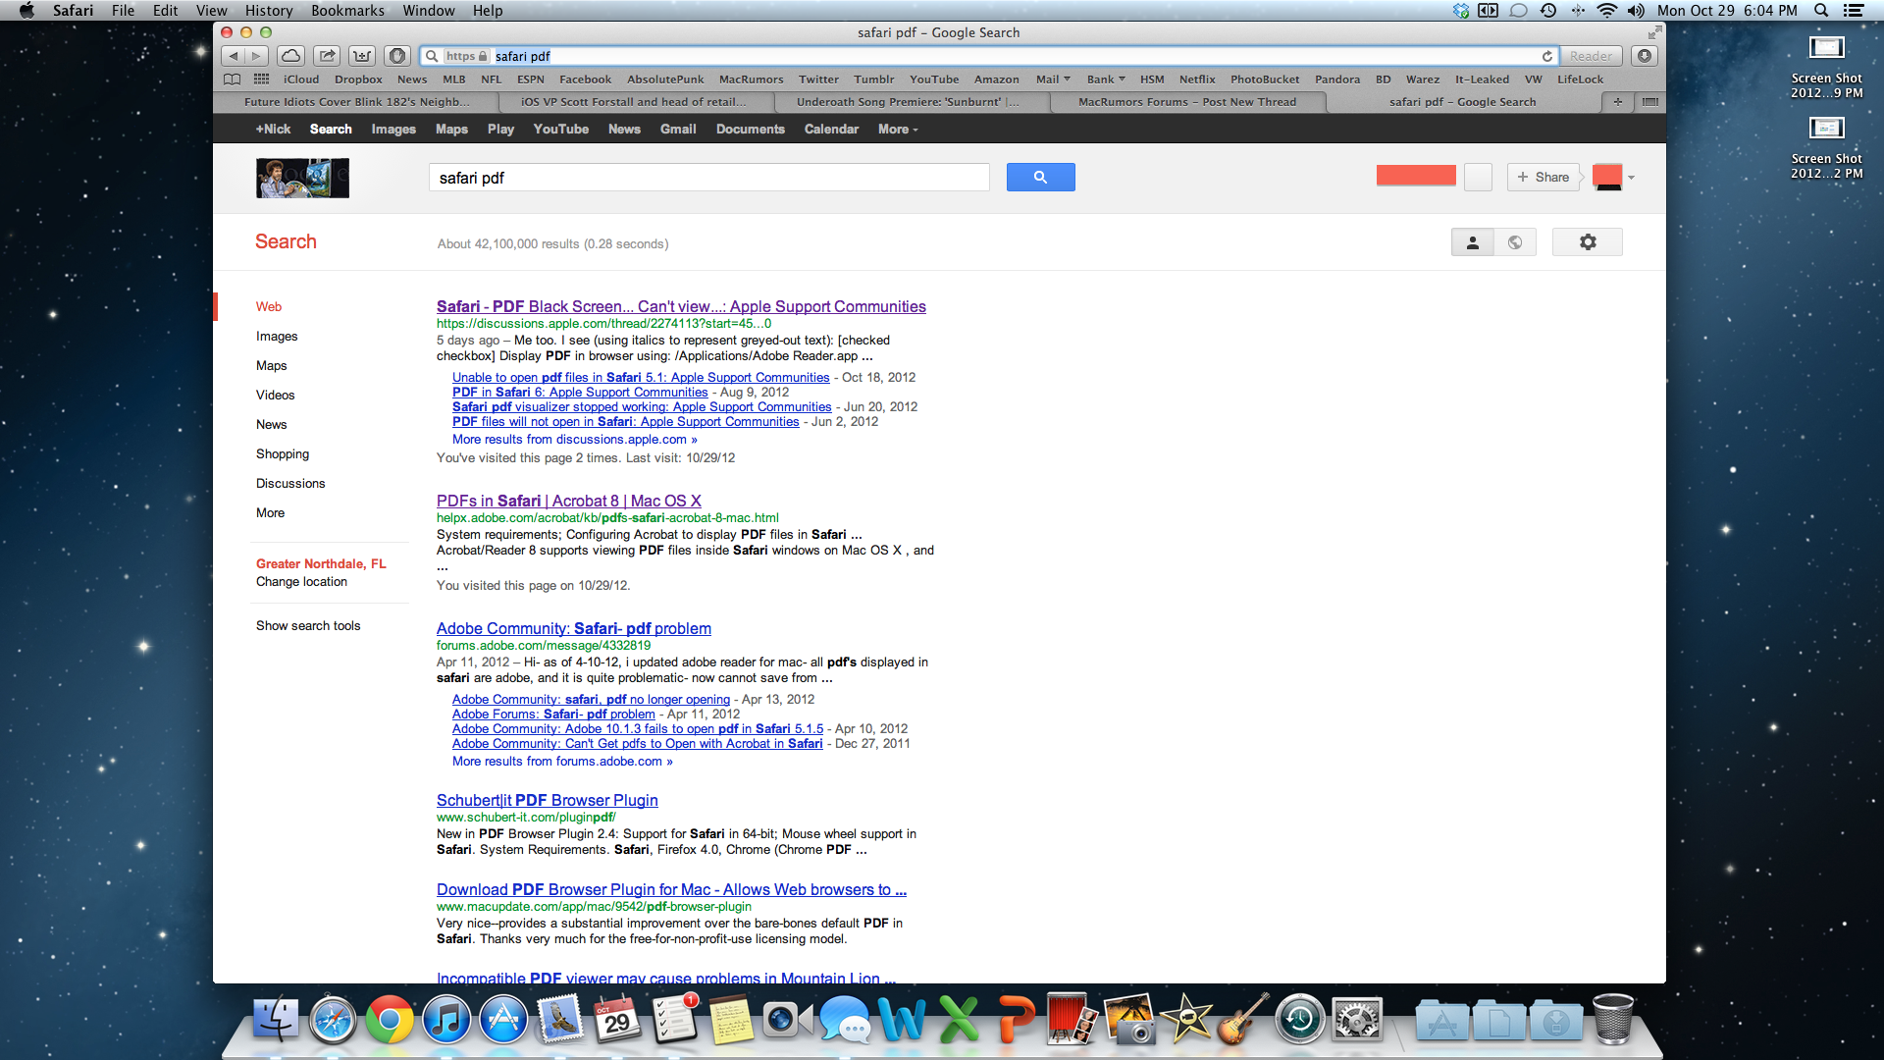Launch Microsoft Word from the Dock
This screenshot has height=1060, width=1884.
pos(902,1021)
